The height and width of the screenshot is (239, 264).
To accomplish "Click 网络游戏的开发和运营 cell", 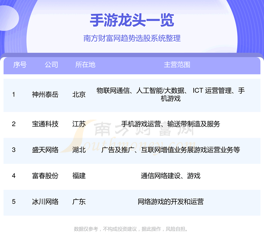I will (x=171, y=202).
